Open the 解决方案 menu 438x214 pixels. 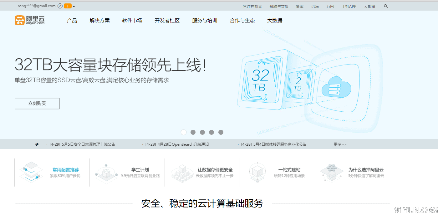[x=99, y=21]
